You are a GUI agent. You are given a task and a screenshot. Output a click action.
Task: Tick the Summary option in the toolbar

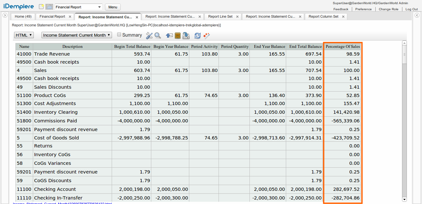point(119,35)
